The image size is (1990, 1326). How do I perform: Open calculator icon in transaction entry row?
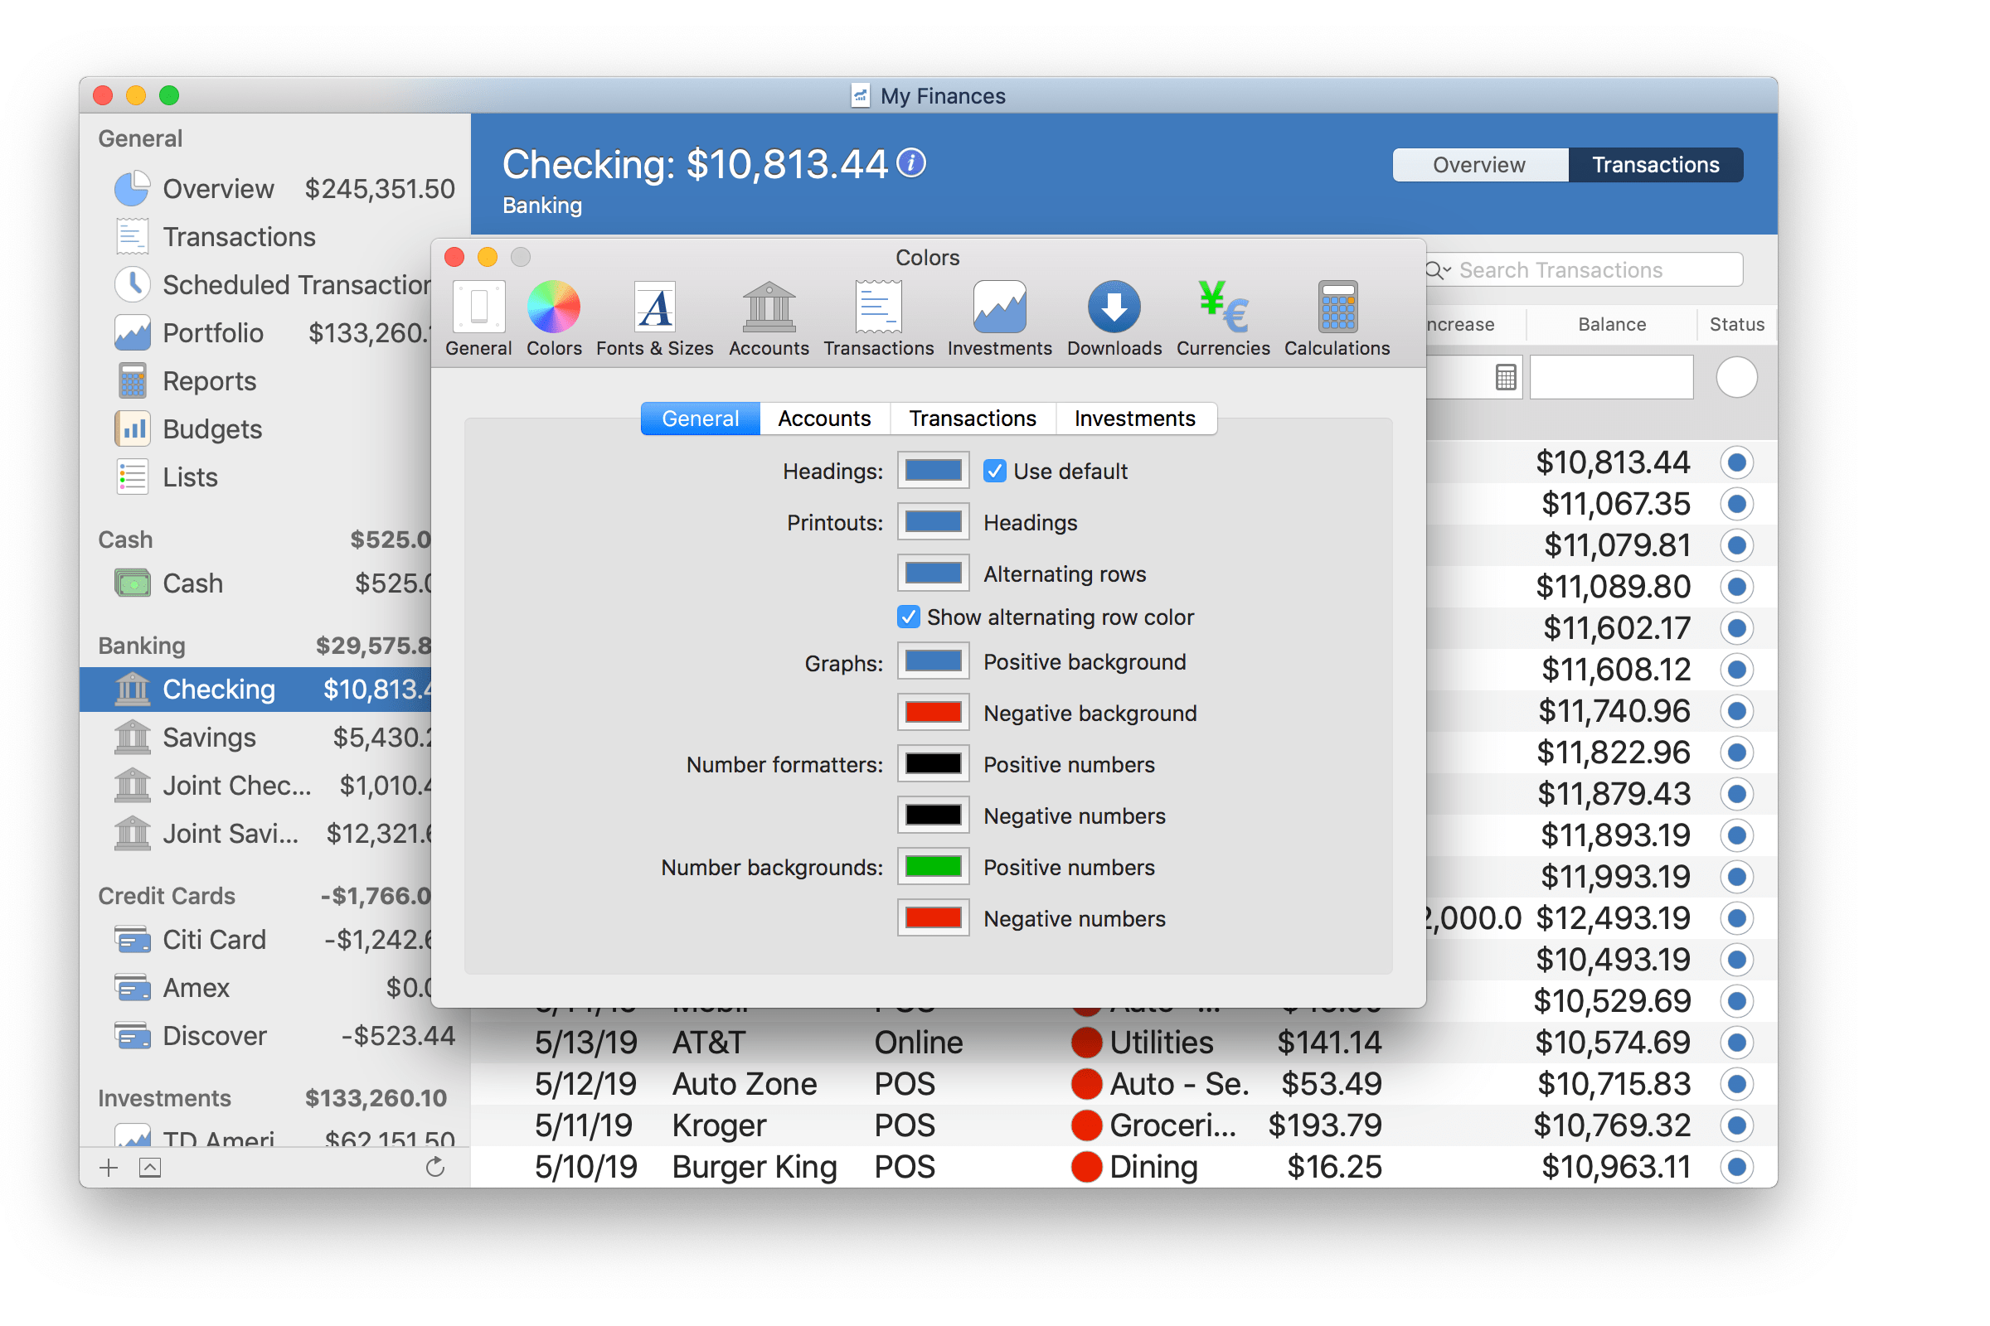(1505, 377)
